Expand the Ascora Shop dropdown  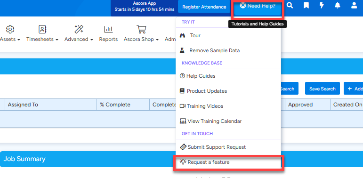click(141, 40)
